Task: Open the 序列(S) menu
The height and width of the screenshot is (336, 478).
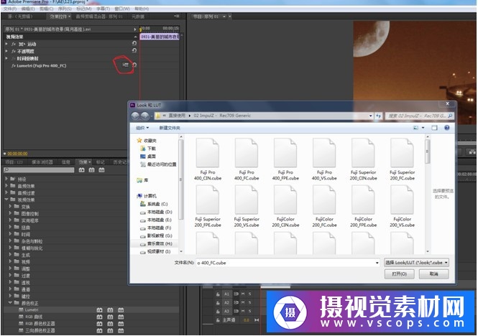Action: pos(65,9)
